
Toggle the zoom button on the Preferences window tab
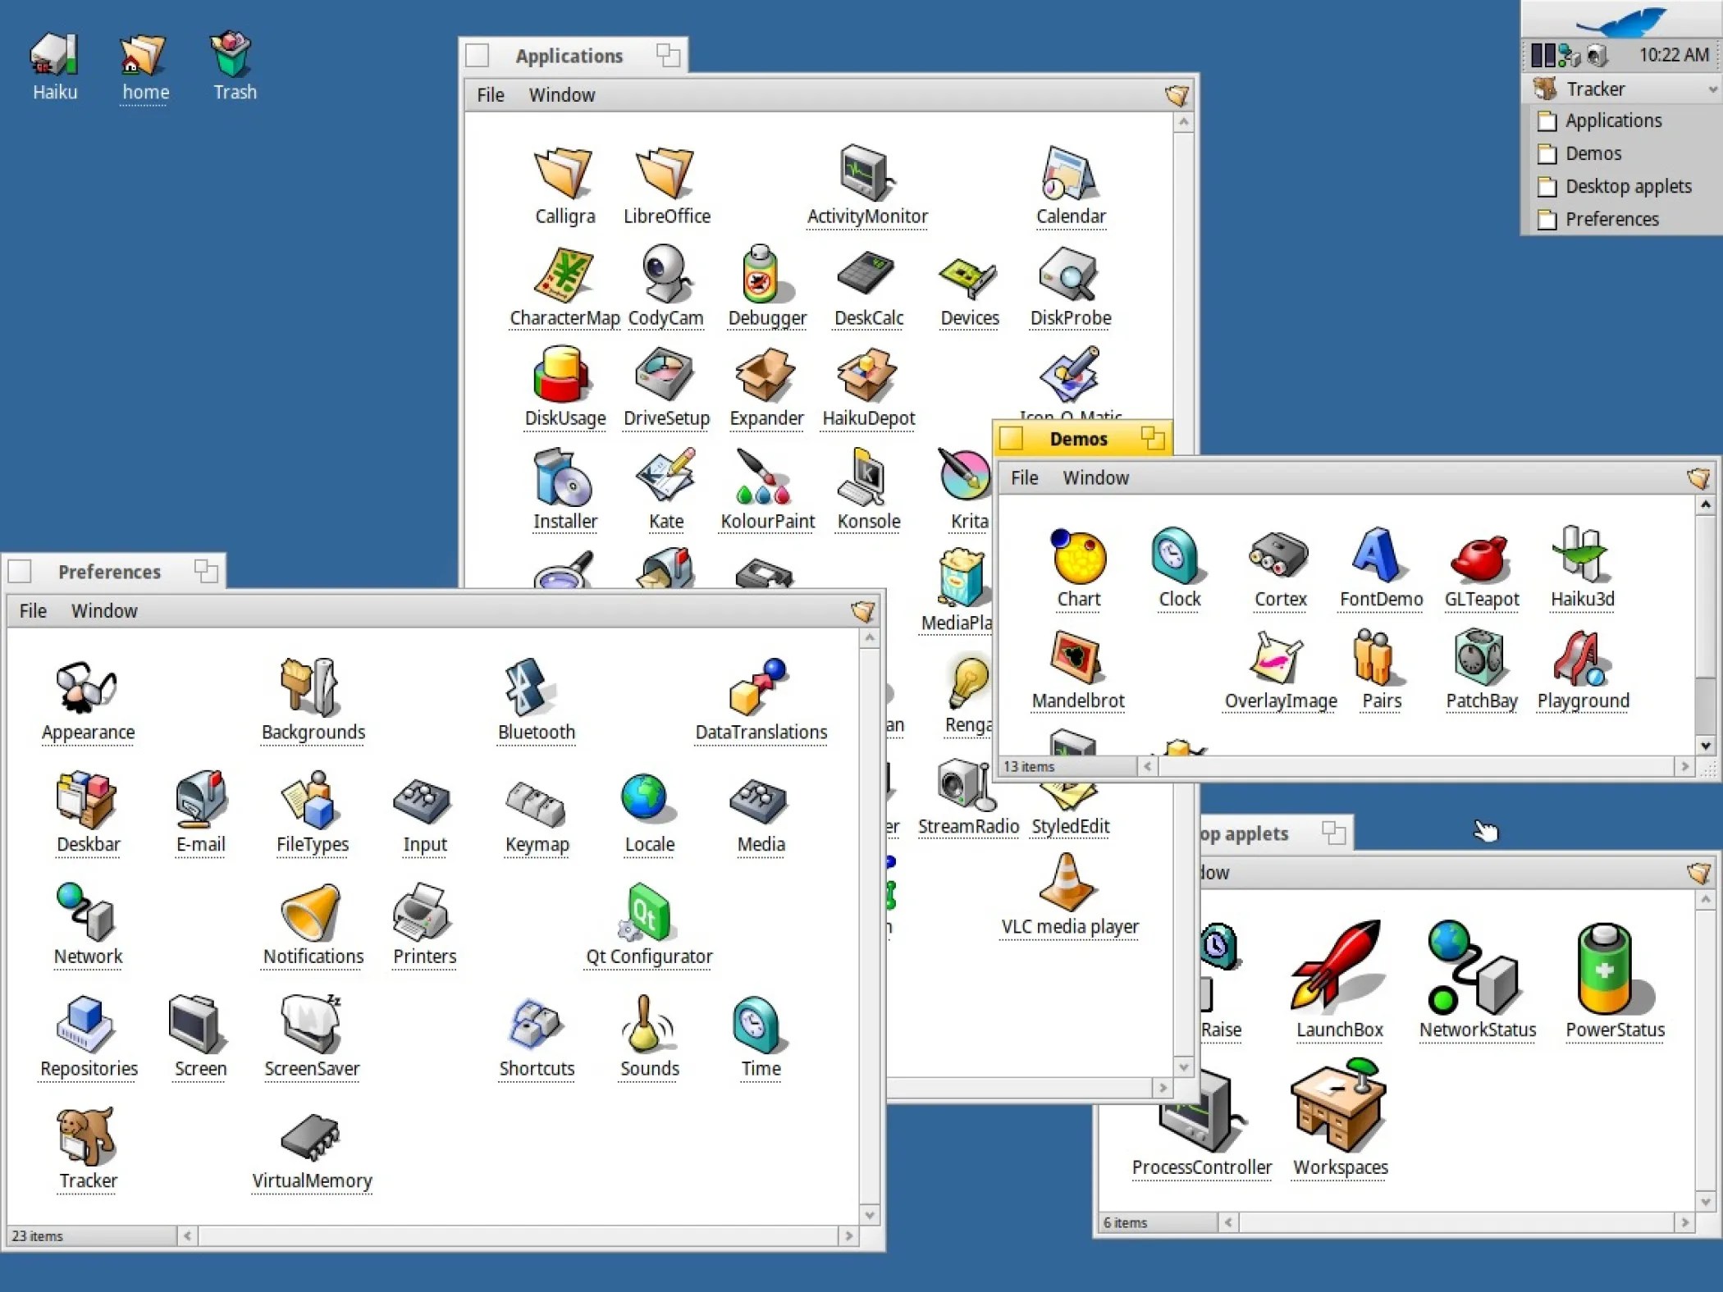click(206, 571)
